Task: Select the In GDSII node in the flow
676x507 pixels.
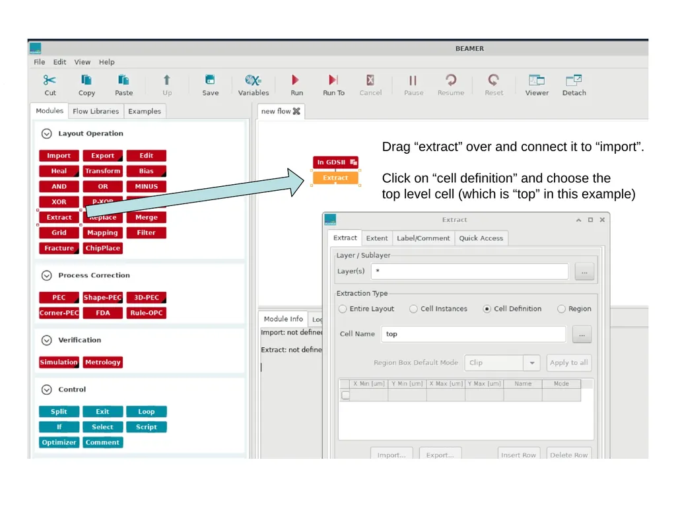Action: coord(335,162)
